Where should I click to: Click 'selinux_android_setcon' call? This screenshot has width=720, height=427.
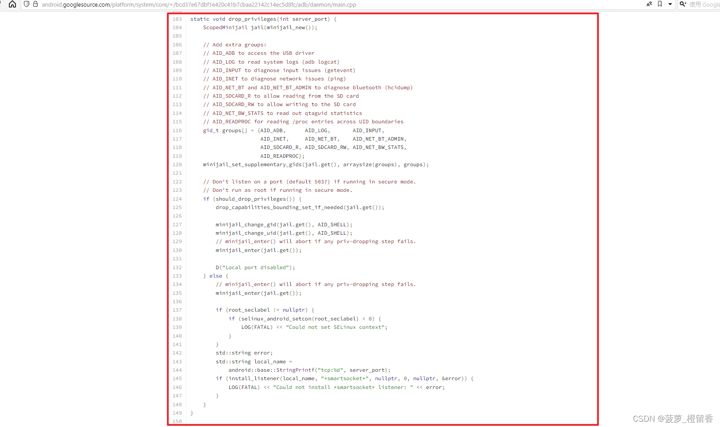click(276, 319)
